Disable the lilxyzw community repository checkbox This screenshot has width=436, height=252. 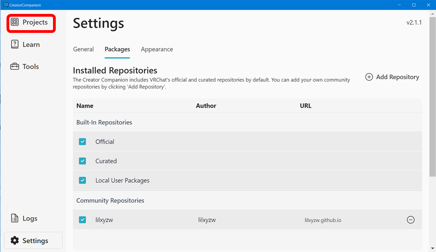pyautogui.click(x=82, y=220)
